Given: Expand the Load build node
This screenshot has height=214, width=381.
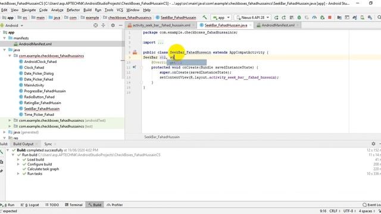Looking at the screenshot, I should tap(18, 159).
